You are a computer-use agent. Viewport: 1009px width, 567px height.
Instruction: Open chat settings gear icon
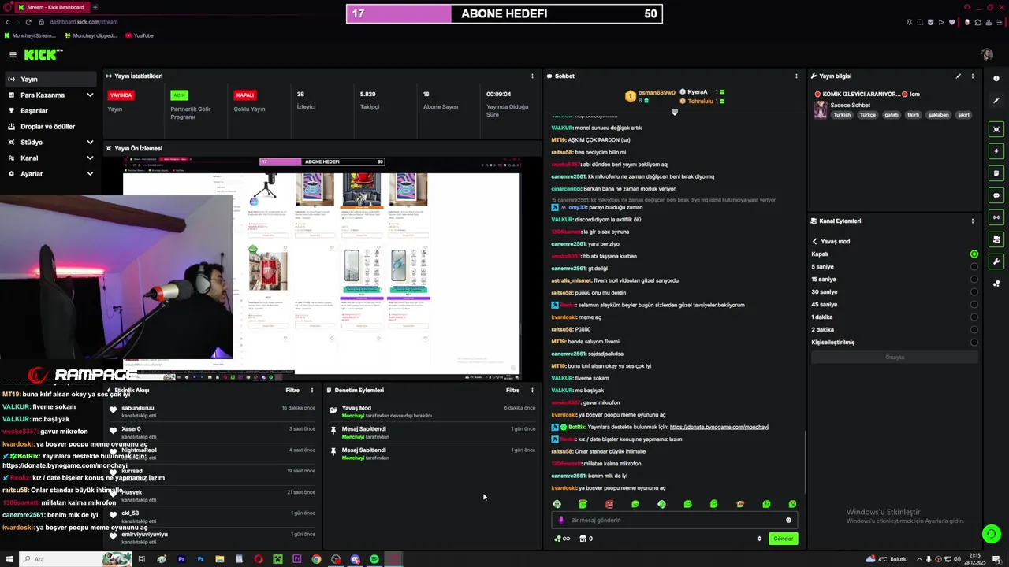pos(759,539)
